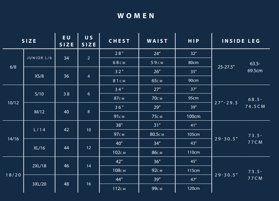Select the JUNIOR L/6 size cell
Viewport: 279px width, 201px height.
point(39,58)
